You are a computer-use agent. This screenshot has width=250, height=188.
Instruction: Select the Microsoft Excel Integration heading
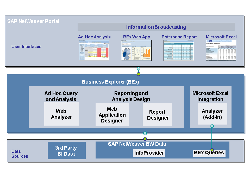click(x=210, y=96)
